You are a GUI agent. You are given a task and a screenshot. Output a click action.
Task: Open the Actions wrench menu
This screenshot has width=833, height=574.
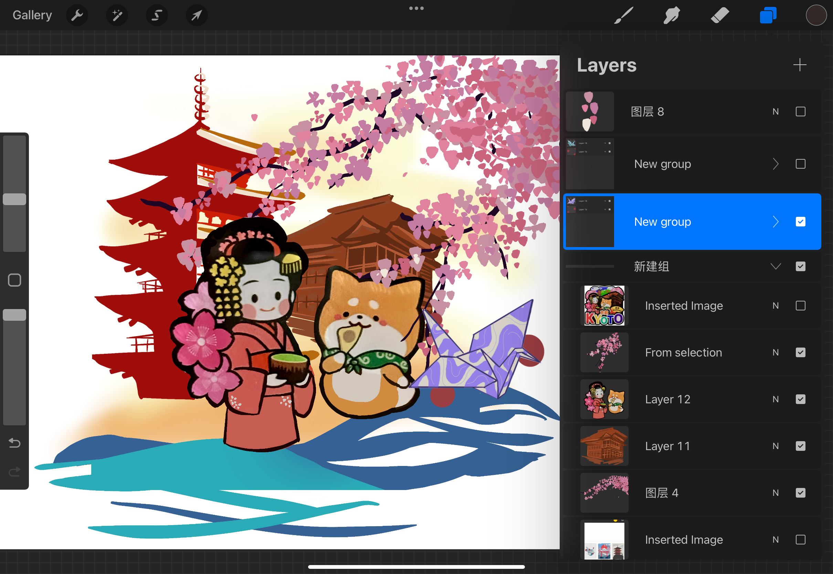77,15
